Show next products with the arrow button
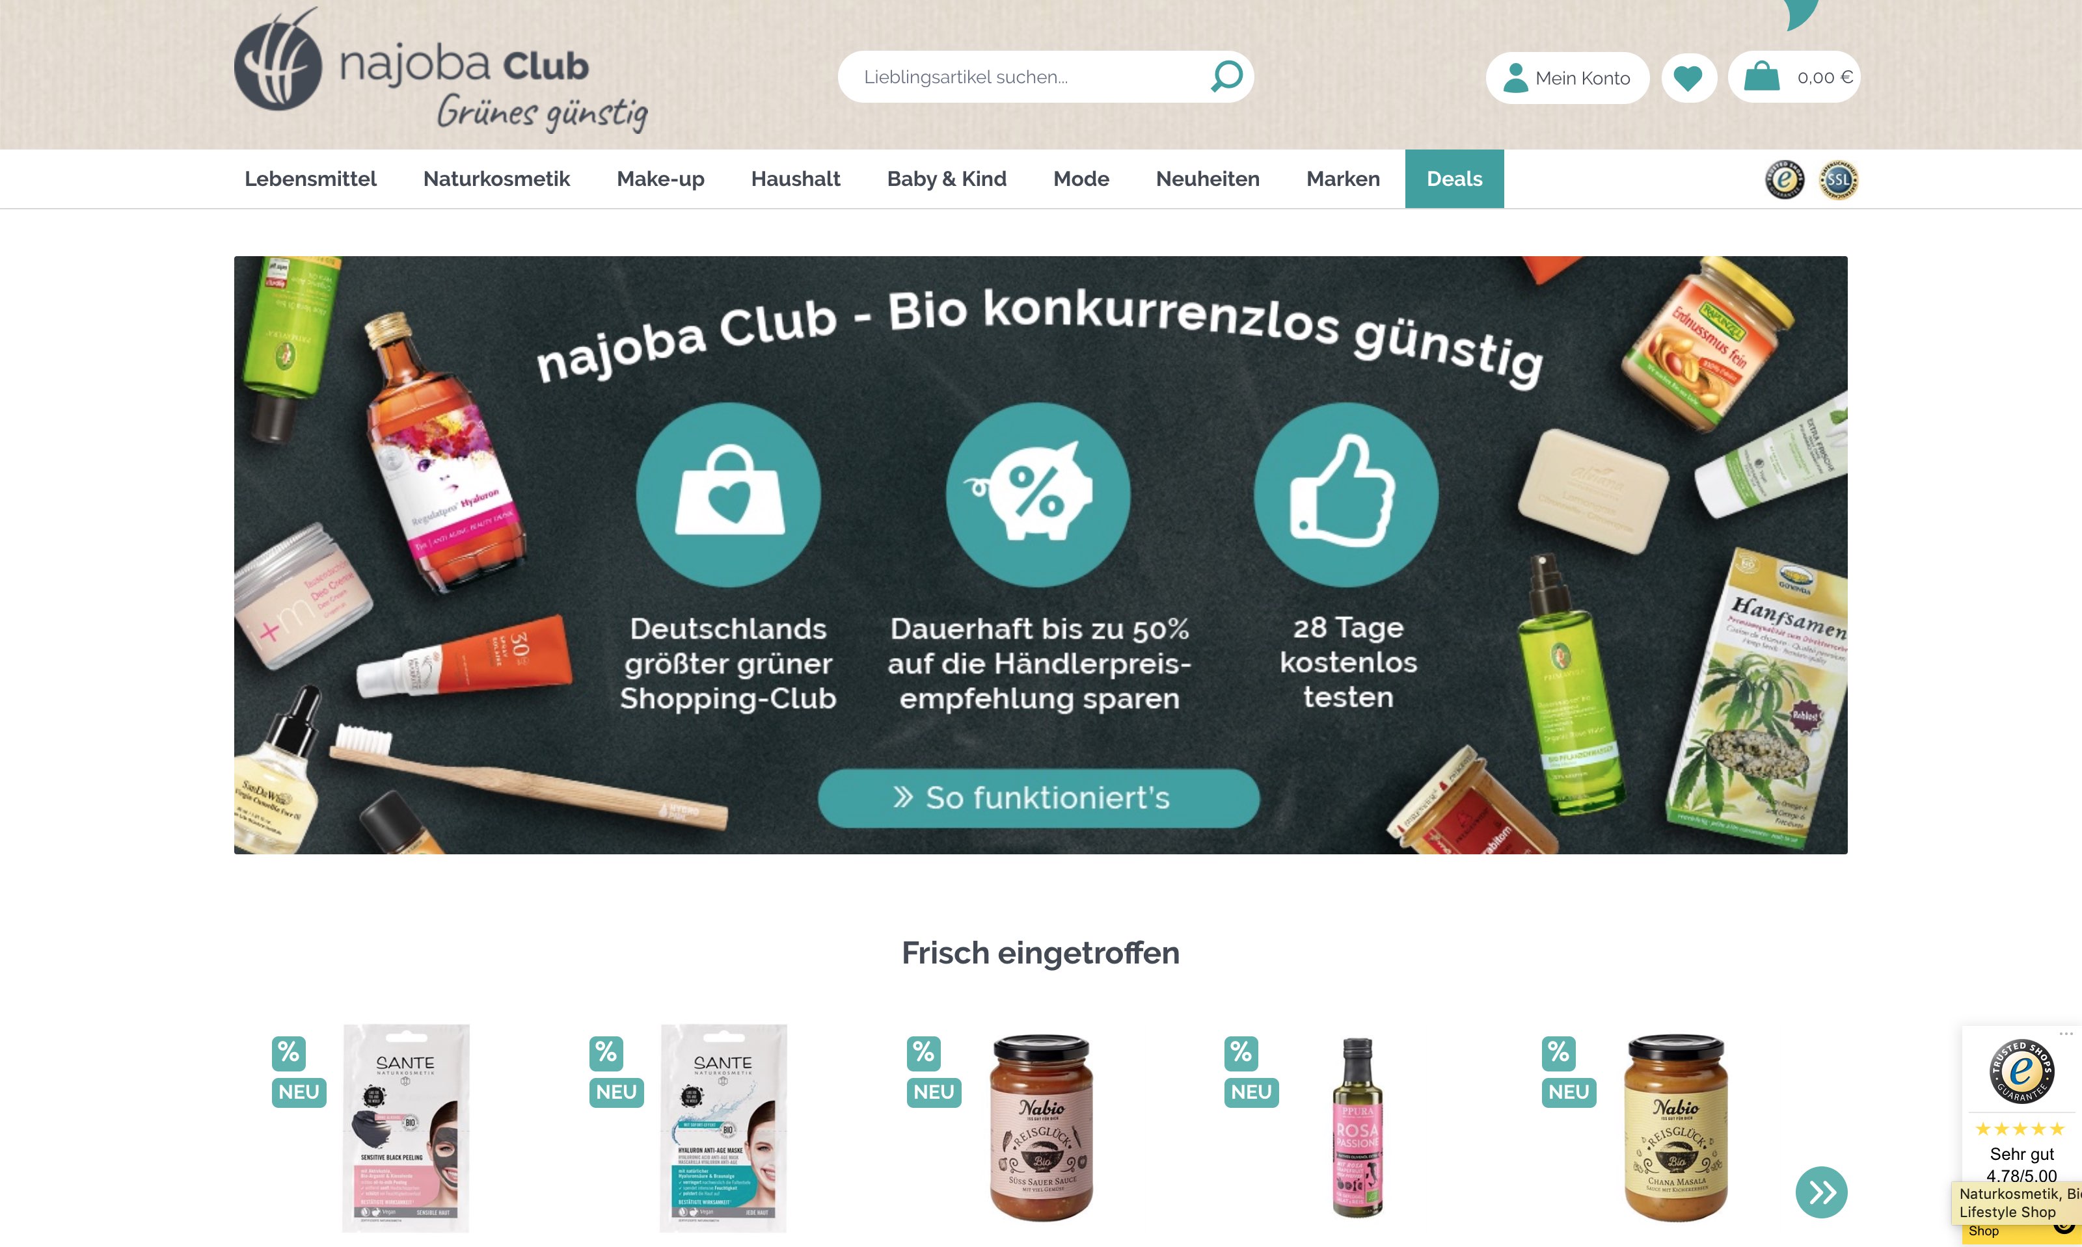Image resolution: width=2082 pixels, height=1247 pixels. (x=1820, y=1192)
